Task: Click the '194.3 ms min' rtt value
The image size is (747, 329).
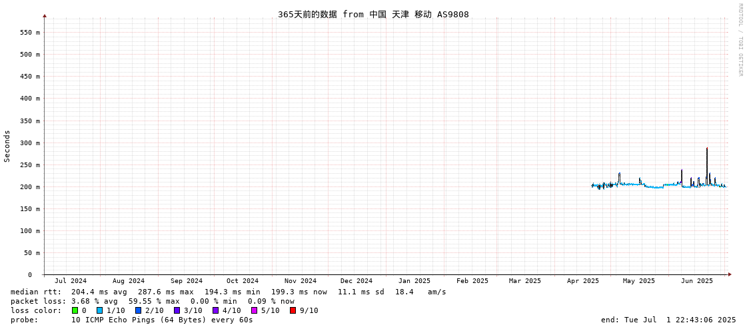Action: tap(233, 292)
